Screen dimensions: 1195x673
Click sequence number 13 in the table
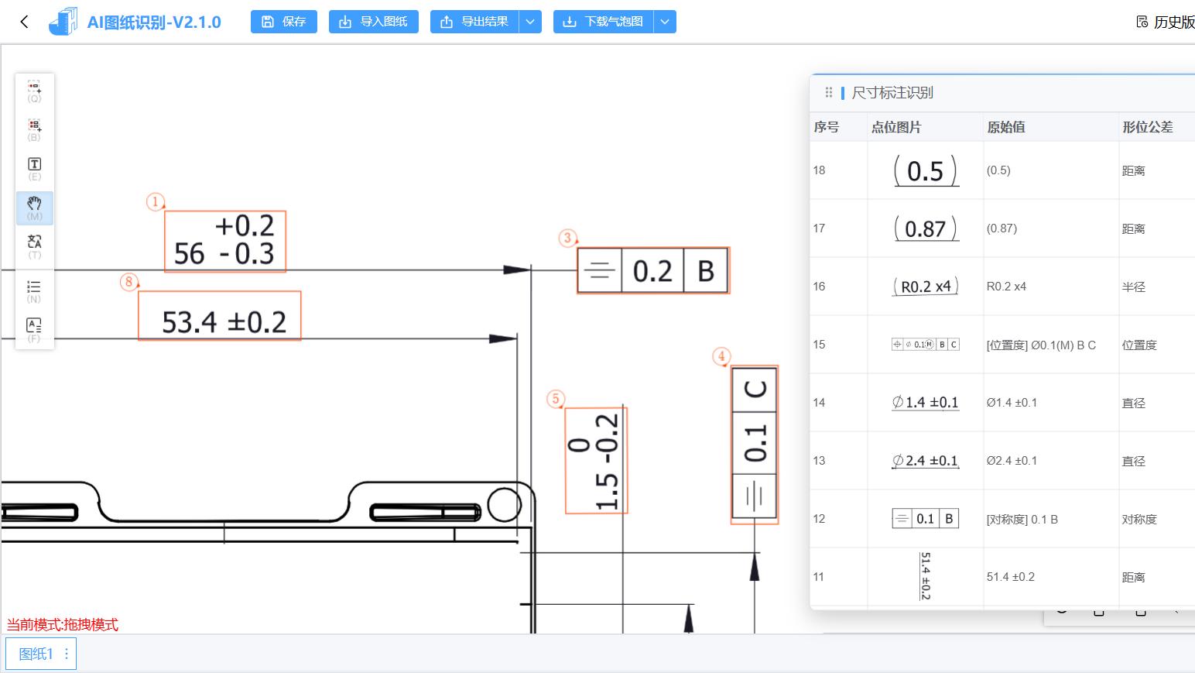point(819,461)
